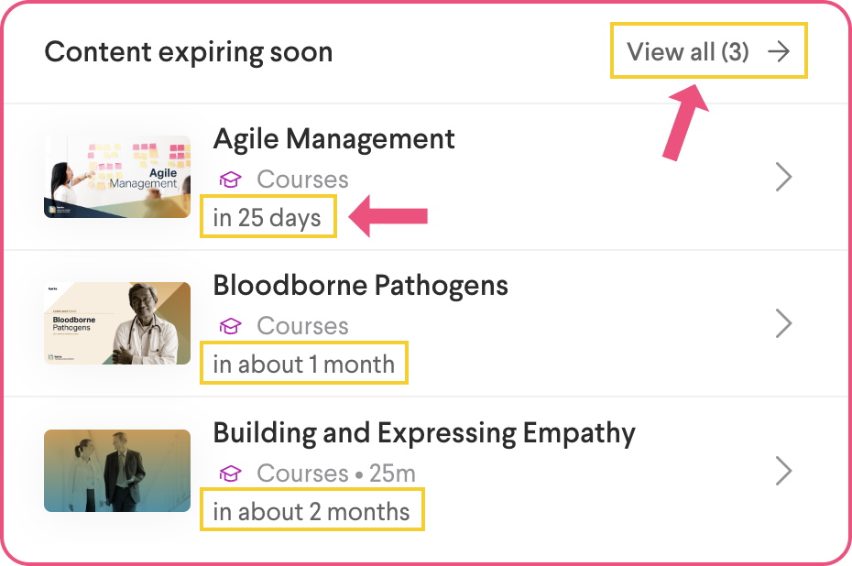Open the Building and Expressing Empathy thumbnail

click(117, 470)
